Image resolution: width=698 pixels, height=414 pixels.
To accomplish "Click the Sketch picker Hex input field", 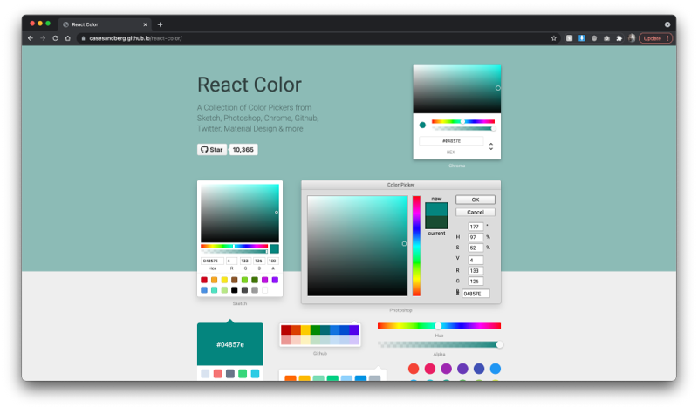I will click(x=212, y=261).
